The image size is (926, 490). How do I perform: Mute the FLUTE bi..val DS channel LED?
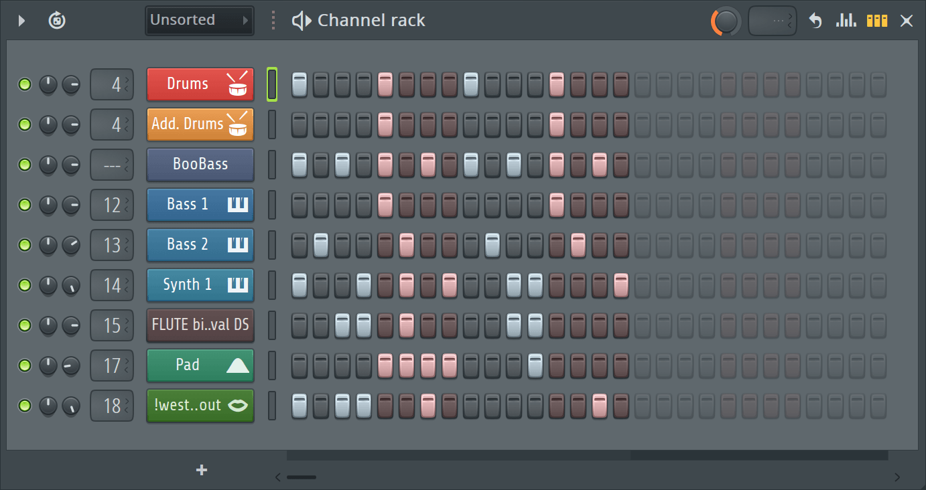pos(25,325)
